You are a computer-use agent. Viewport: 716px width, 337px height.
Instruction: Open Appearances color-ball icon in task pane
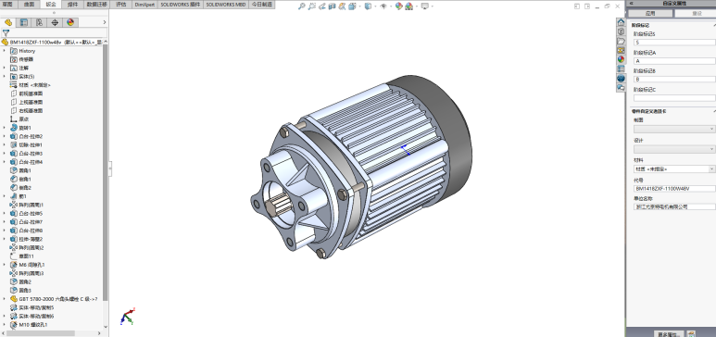click(x=621, y=59)
